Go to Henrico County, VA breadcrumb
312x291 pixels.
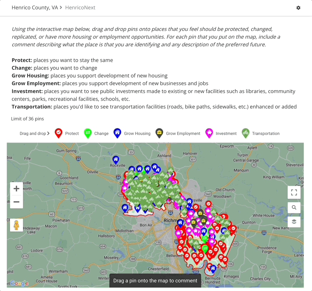35,8
